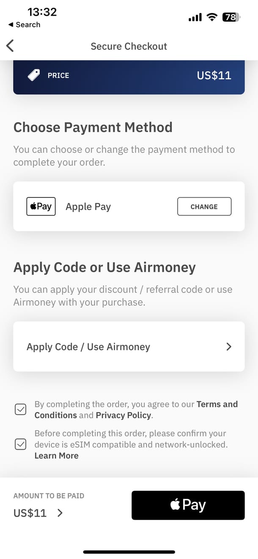Open the Privacy Policy link

123,415
